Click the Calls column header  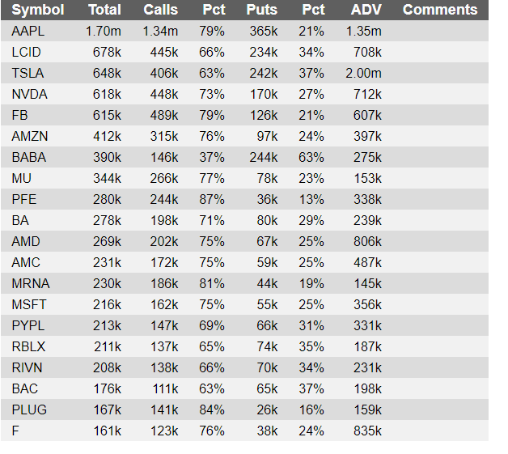160,10
